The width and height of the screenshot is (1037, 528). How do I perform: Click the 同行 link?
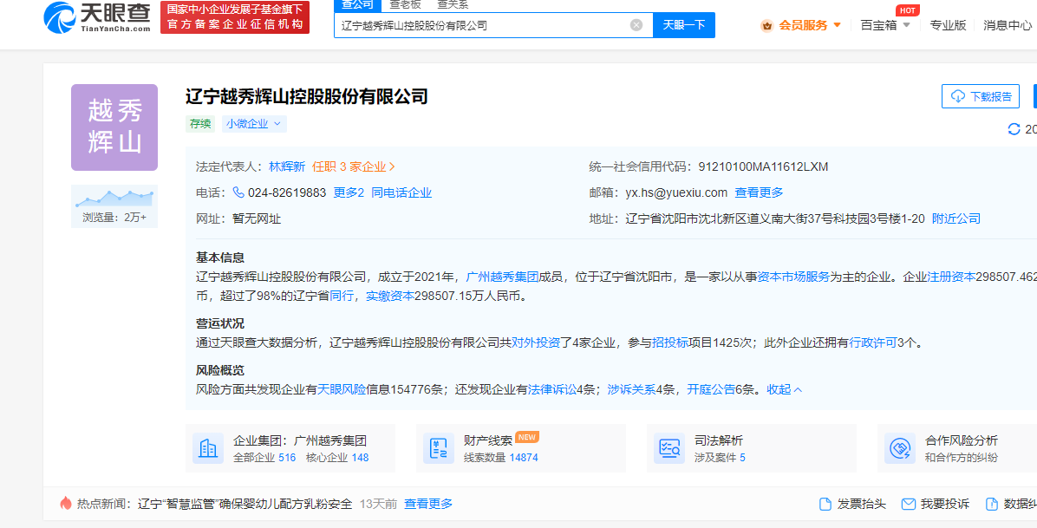click(x=342, y=296)
